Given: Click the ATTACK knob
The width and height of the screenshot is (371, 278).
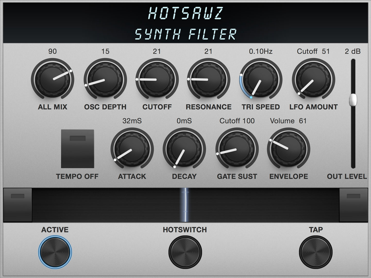Looking at the screenshot, I should [131, 149].
